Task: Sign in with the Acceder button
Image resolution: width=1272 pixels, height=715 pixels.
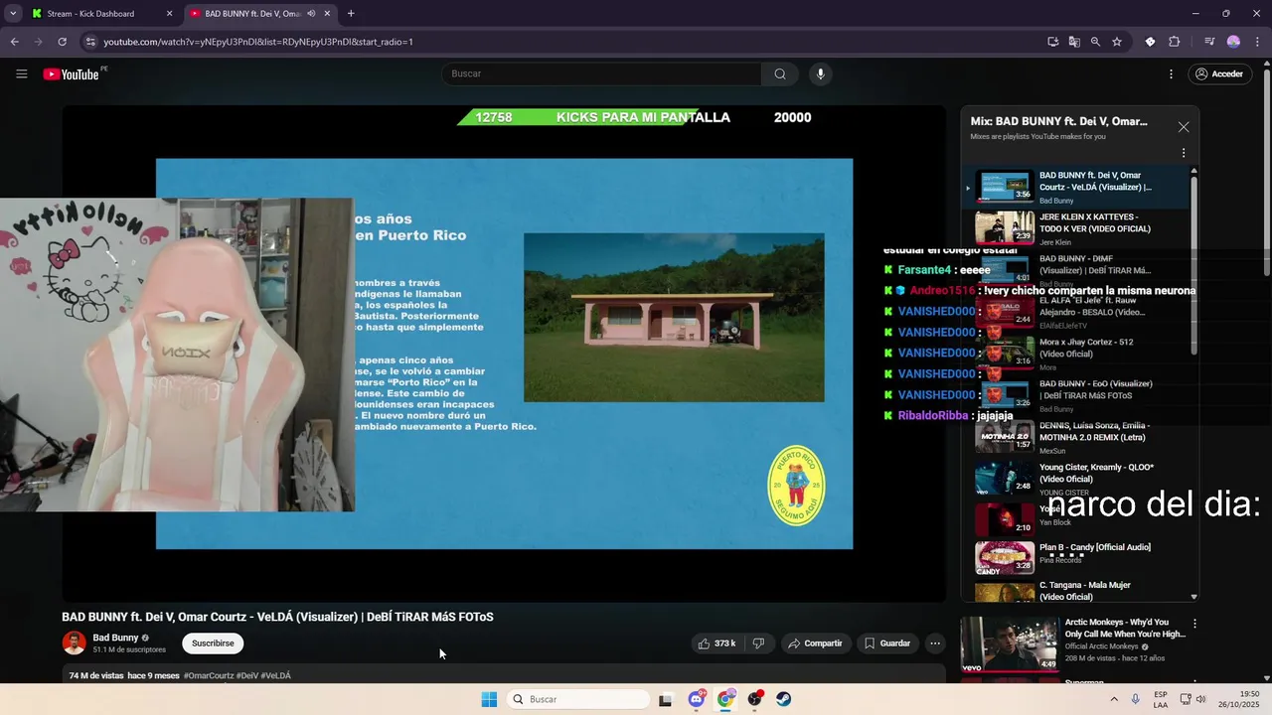Action: point(1218,73)
